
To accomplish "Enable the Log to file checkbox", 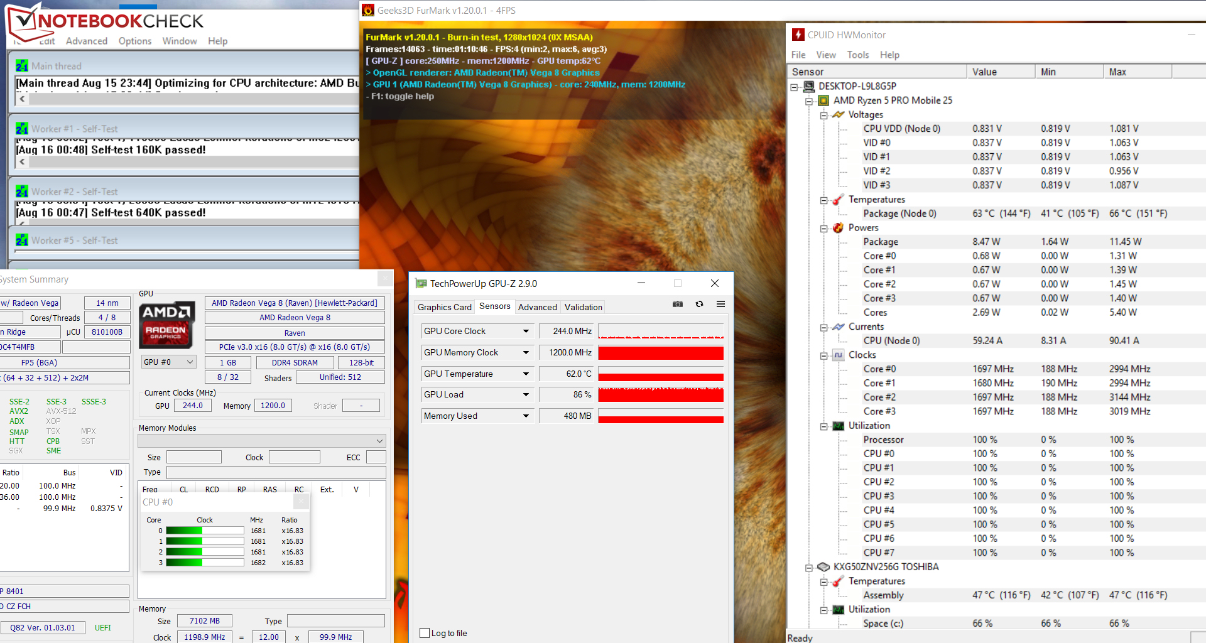I will [425, 633].
